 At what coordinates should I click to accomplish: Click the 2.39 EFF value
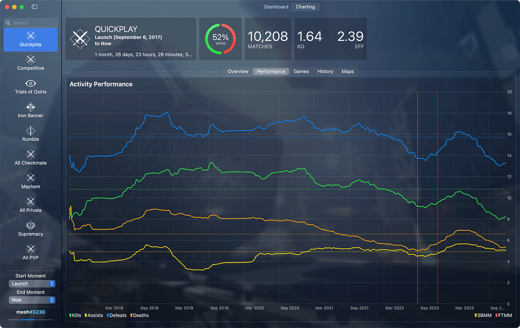point(350,36)
